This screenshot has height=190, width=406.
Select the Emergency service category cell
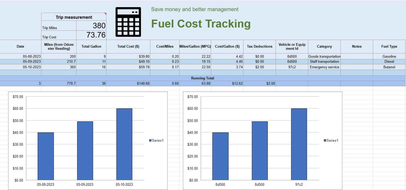click(324, 67)
